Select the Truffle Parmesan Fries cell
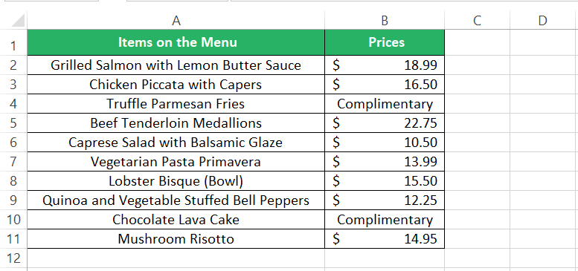 [x=176, y=104]
